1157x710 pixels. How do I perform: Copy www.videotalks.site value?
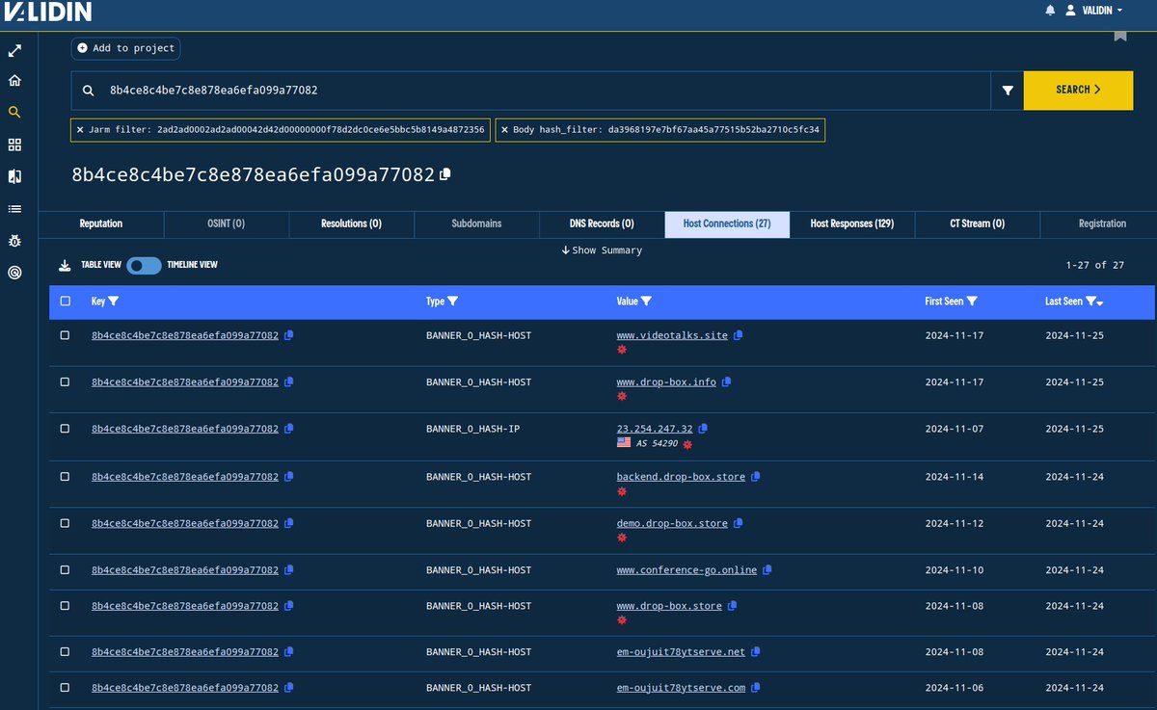click(739, 335)
